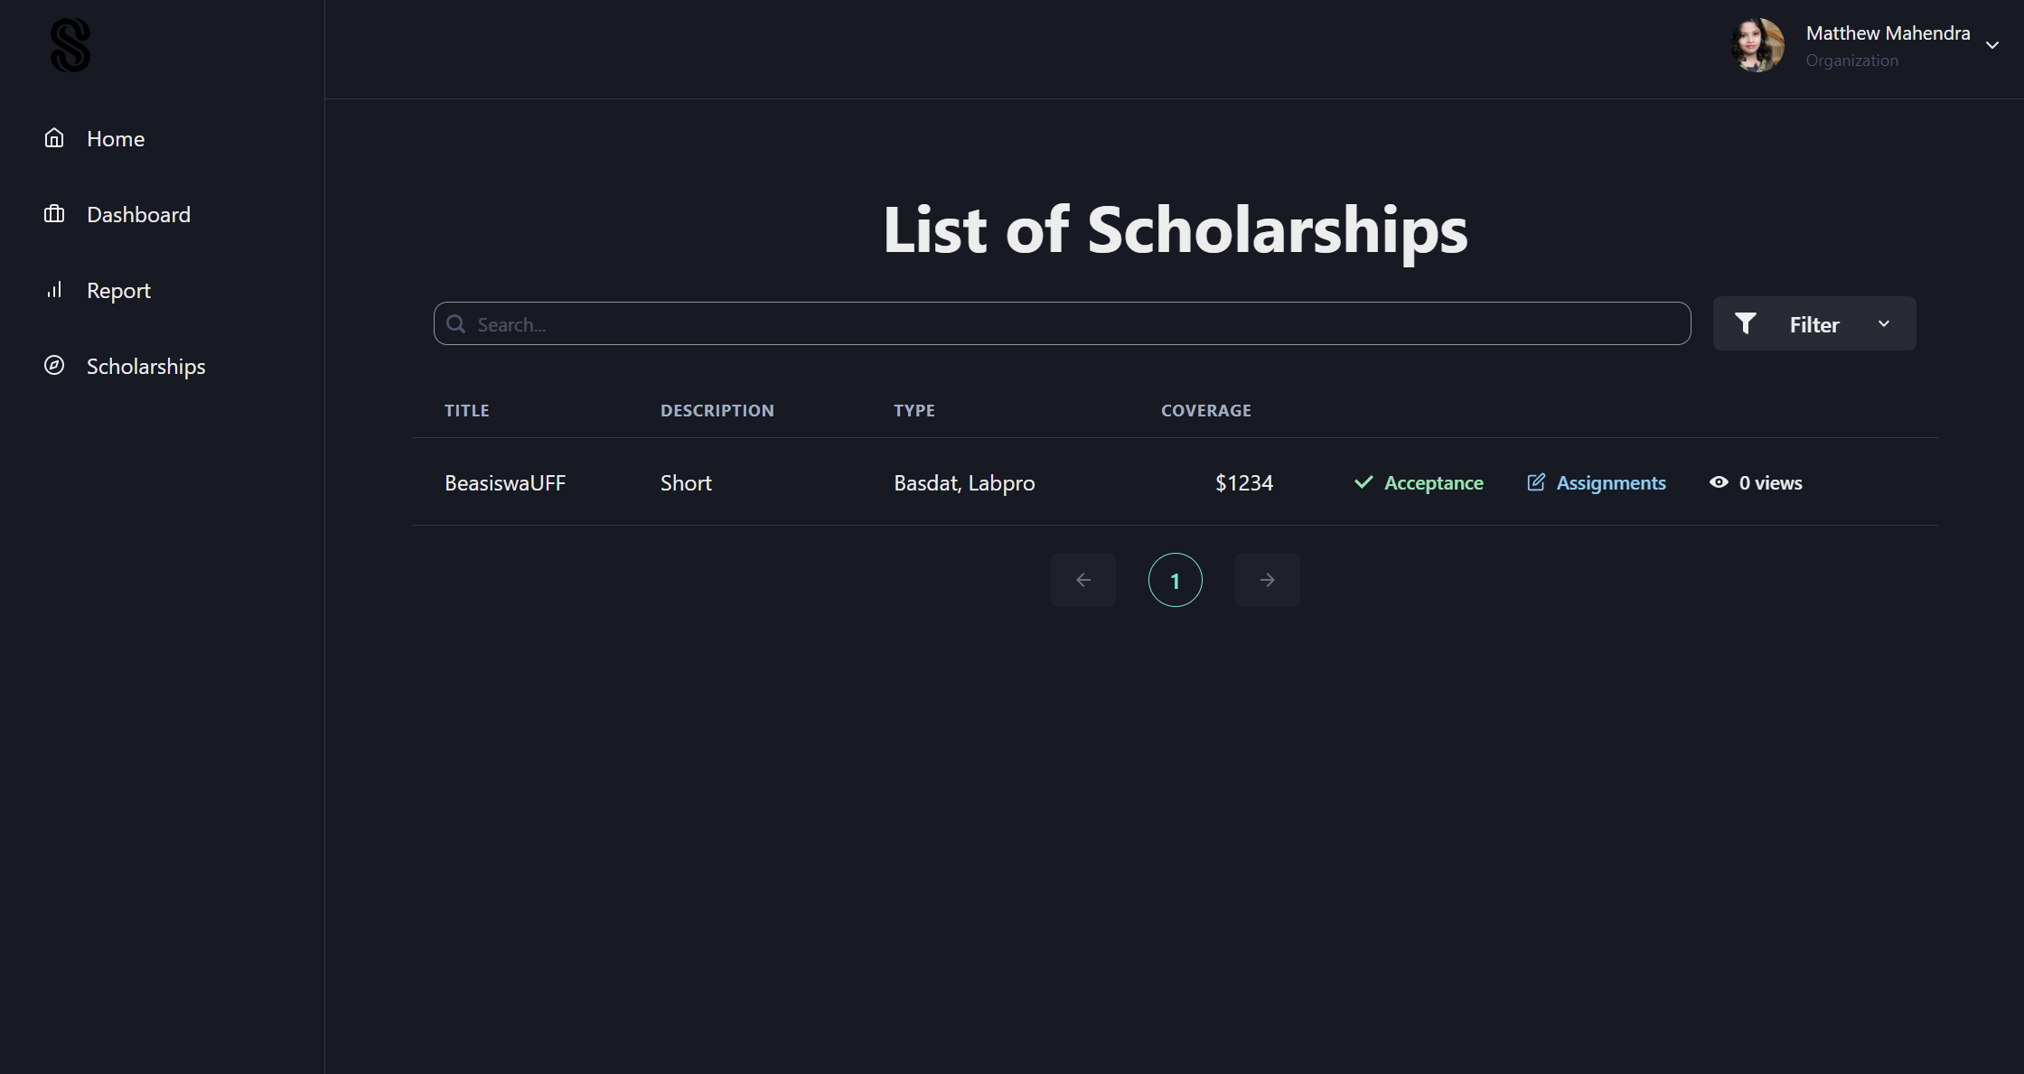Go to the Dashboard menu item

coord(138,215)
